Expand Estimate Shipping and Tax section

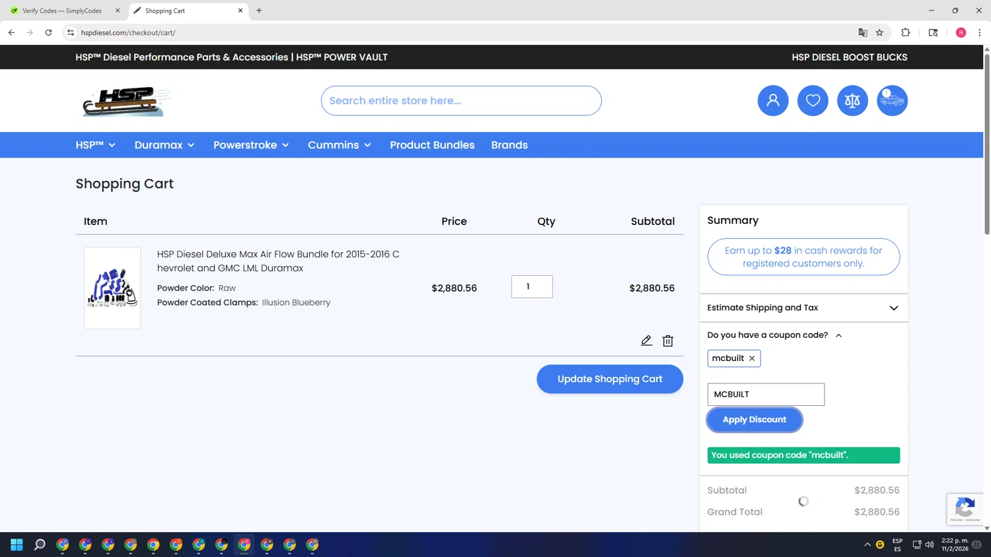(x=803, y=308)
